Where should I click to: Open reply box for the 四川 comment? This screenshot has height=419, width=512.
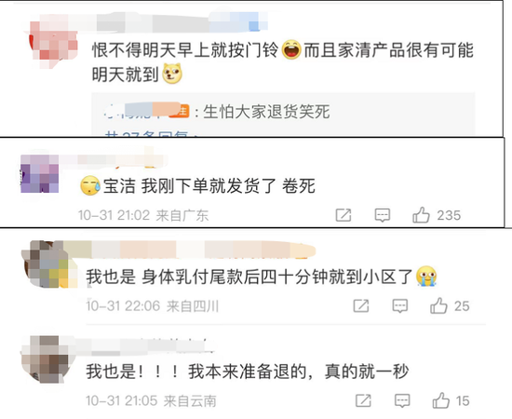point(399,306)
